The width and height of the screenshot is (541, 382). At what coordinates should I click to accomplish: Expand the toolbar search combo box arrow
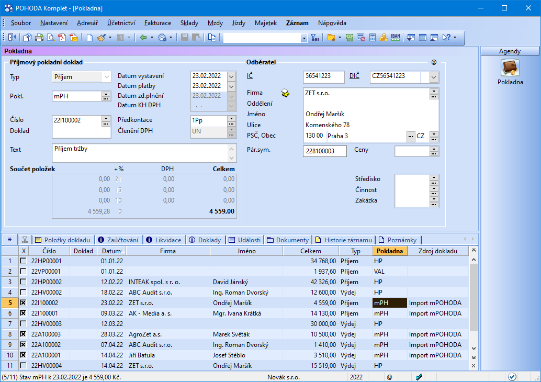[x=303, y=38]
